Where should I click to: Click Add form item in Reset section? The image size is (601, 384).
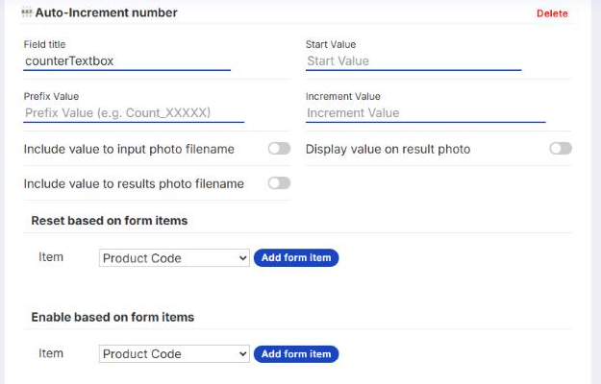tap(296, 258)
